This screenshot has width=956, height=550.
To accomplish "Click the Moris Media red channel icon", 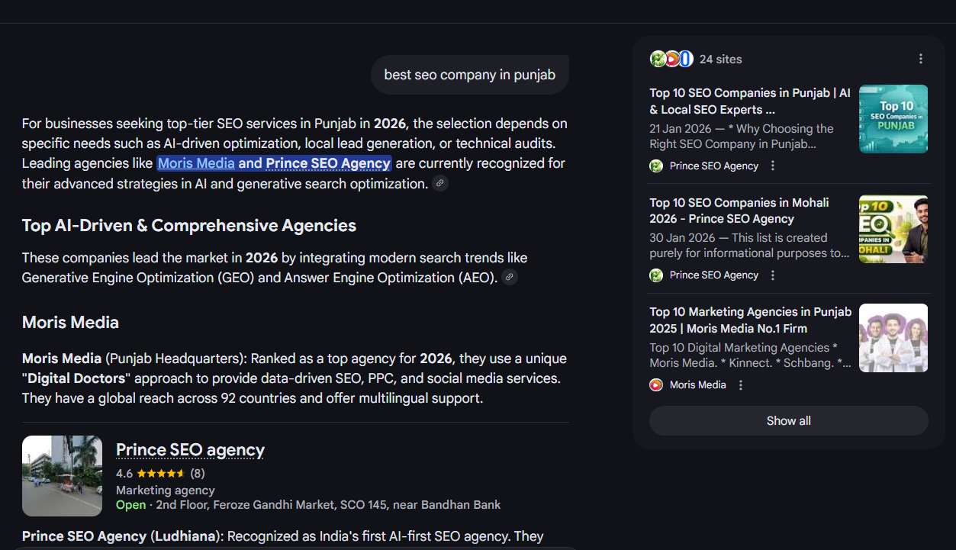I will (x=655, y=384).
